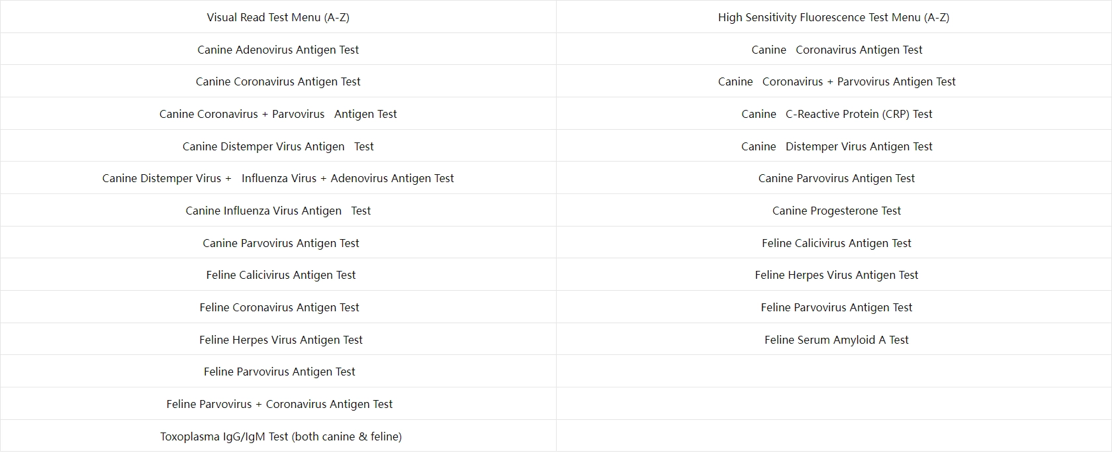Image resolution: width=1112 pixels, height=455 pixels.
Task: Open Feline Parvovirus + Coronavirus Antigen Test
Action: coord(279,404)
